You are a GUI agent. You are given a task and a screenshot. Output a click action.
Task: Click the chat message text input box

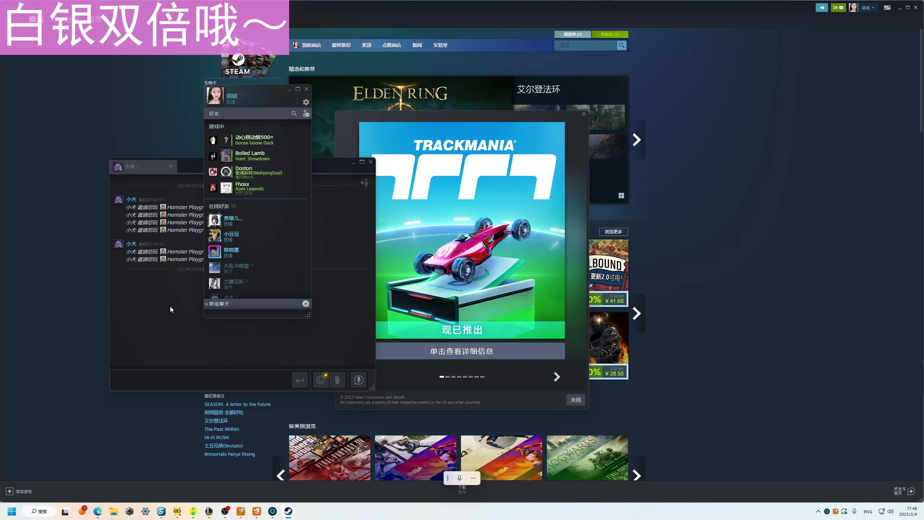pyautogui.click(x=201, y=380)
